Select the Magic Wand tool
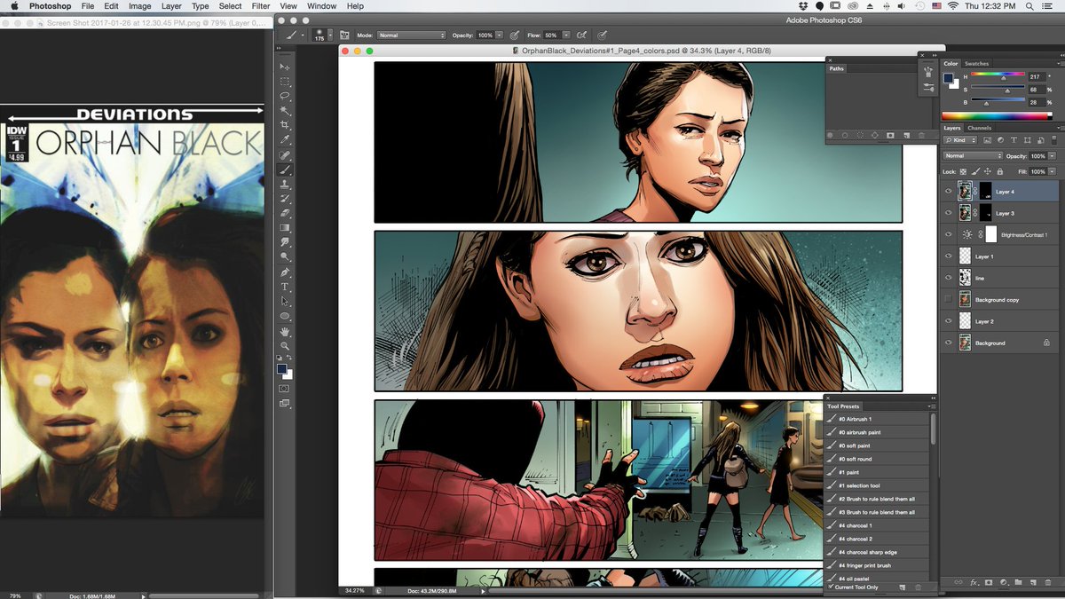This screenshot has height=599, width=1065. (x=285, y=111)
